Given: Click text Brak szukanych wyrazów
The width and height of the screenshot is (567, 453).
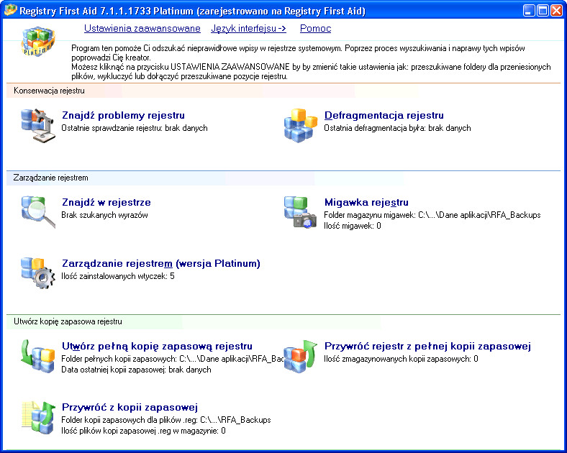Looking at the screenshot, I should click(x=104, y=215).
